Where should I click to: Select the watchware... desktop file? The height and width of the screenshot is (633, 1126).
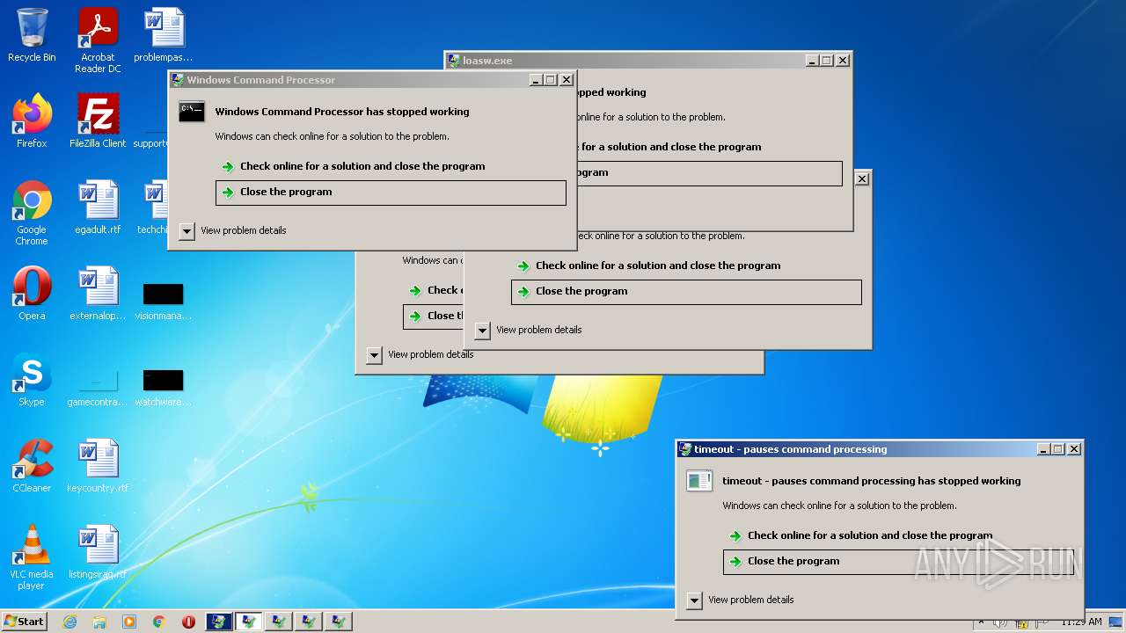point(164,387)
